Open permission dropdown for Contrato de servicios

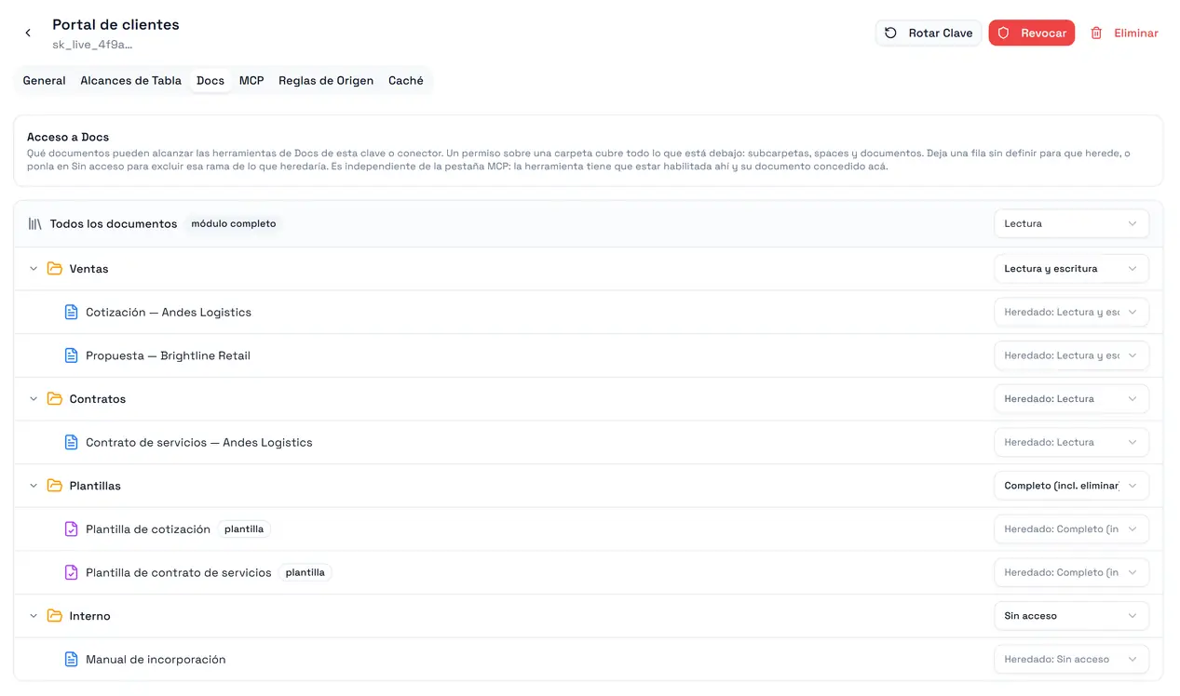click(1071, 443)
